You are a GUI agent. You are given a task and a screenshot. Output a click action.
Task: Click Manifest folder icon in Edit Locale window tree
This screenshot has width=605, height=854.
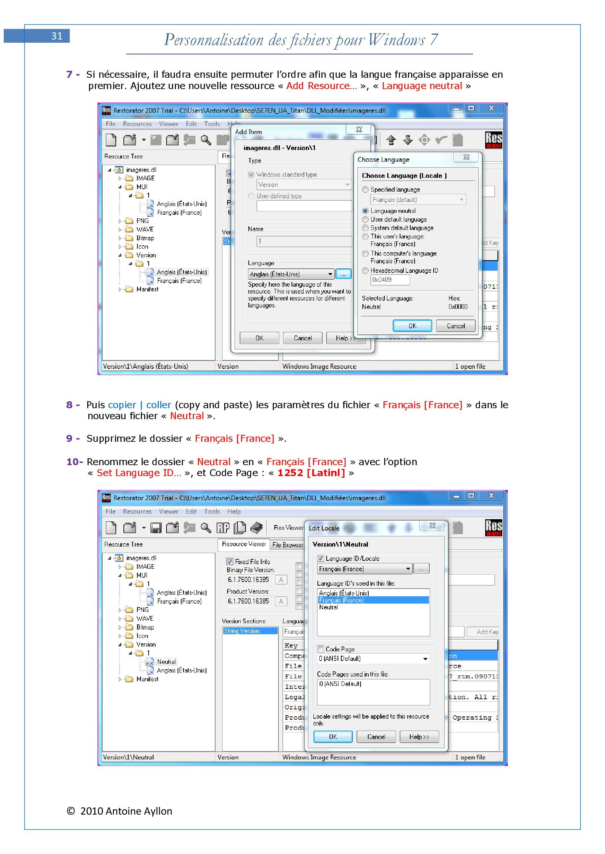[x=129, y=679]
